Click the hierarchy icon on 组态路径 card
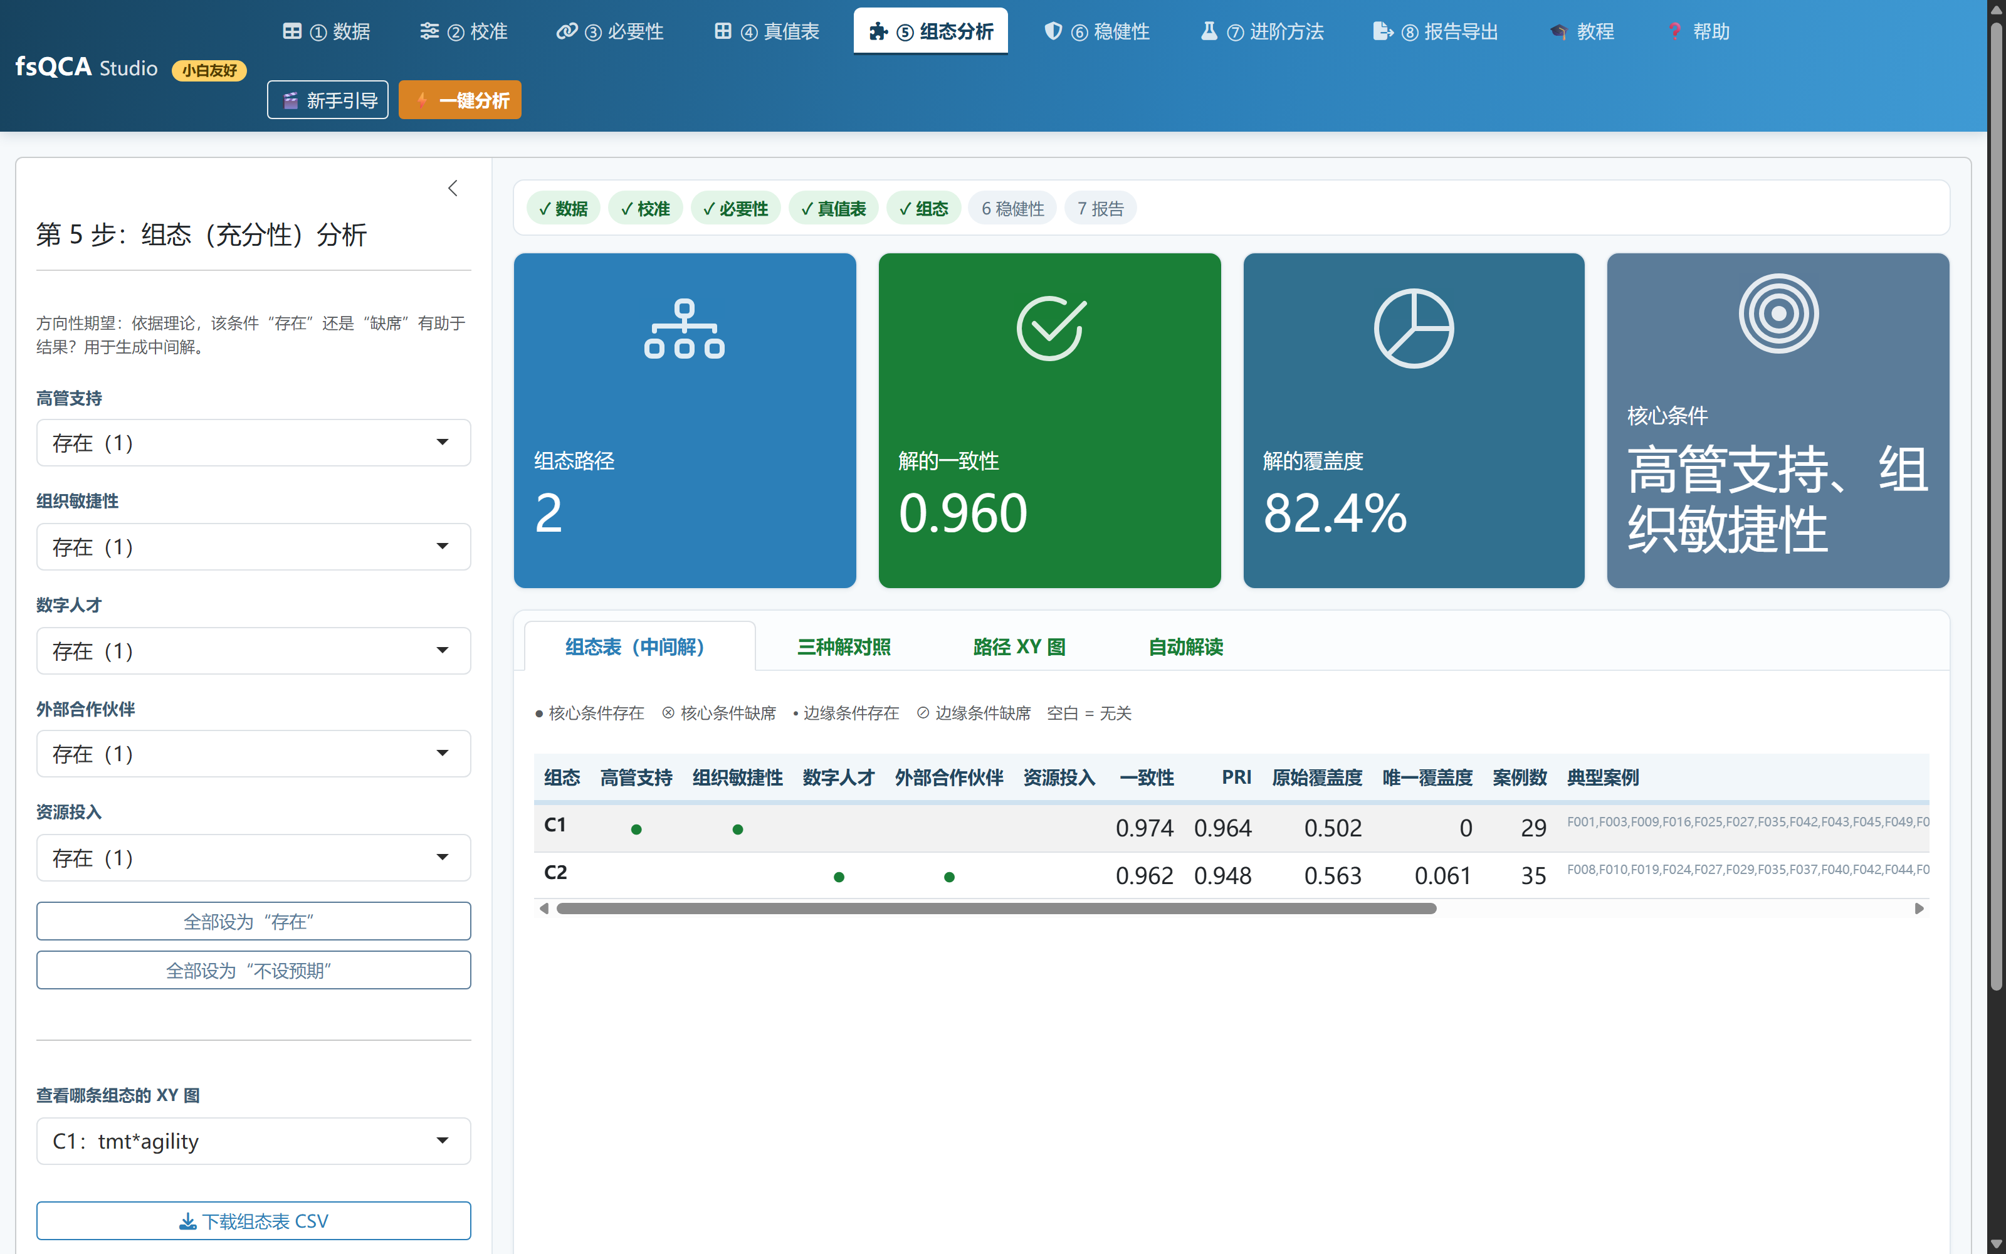Viewport: 2006px width, 1254px height. coord(684,329)
